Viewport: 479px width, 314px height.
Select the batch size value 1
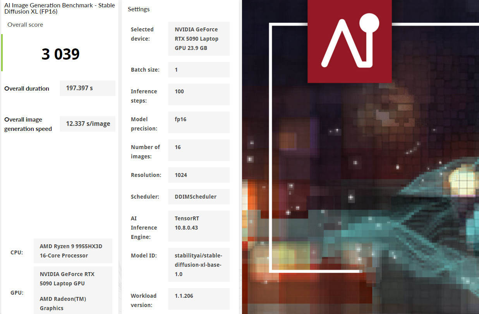point(176,70)
